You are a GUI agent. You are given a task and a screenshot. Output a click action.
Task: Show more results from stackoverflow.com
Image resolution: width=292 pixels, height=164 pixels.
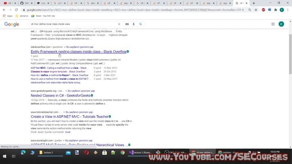[x=56, y=82]
